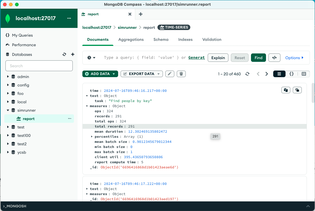Open the Aggregations tab

pos(131,40)
